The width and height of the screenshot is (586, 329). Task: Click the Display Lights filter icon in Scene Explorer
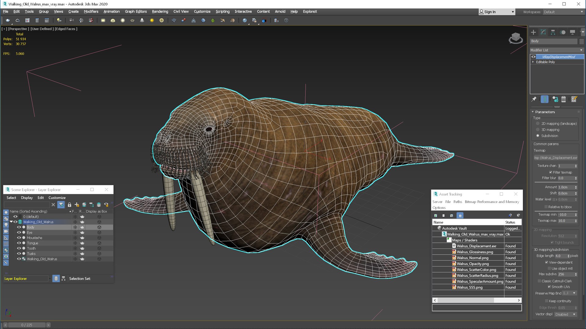point(6,225)
